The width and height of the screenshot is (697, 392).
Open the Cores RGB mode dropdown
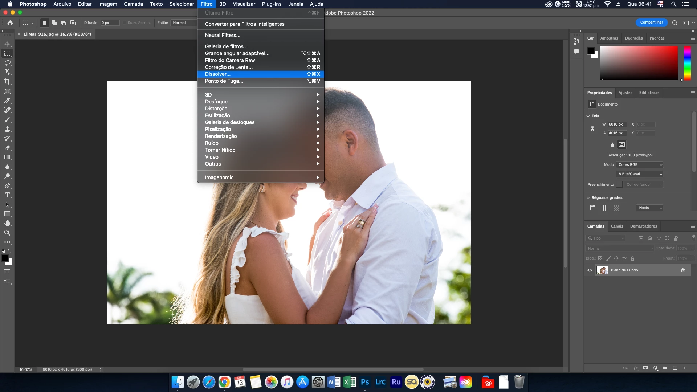(640, 164)
